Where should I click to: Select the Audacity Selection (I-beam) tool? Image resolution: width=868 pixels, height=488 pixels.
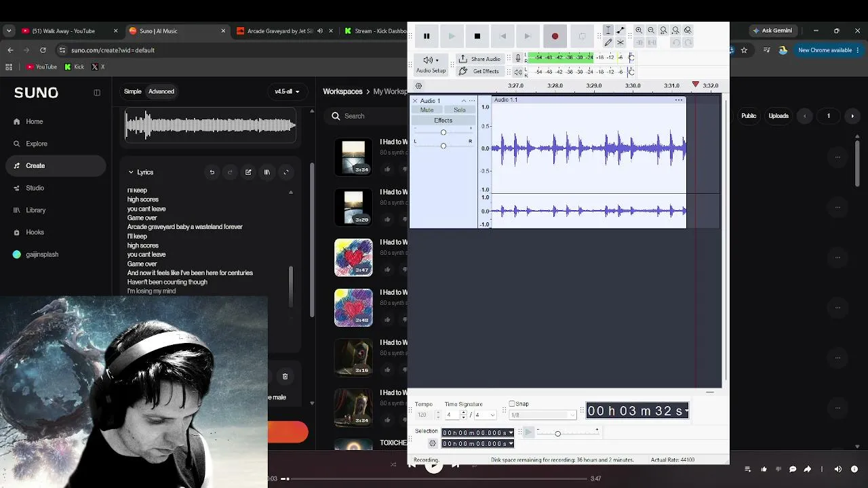(608, 30)
